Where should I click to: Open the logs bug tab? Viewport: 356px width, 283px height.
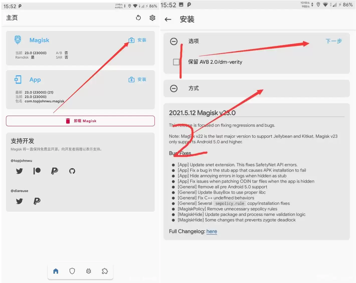pyautogui.click(x=88, y=271)
